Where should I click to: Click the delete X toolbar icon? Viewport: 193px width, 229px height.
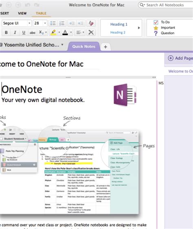point(91,32)
